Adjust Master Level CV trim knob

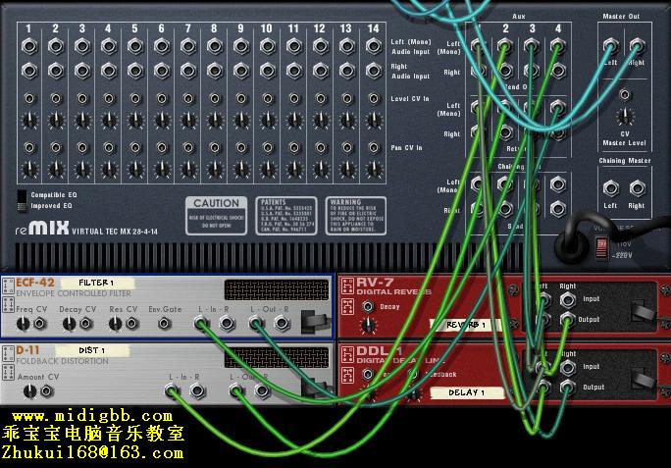pyautogui.click(x=625, y=116)
